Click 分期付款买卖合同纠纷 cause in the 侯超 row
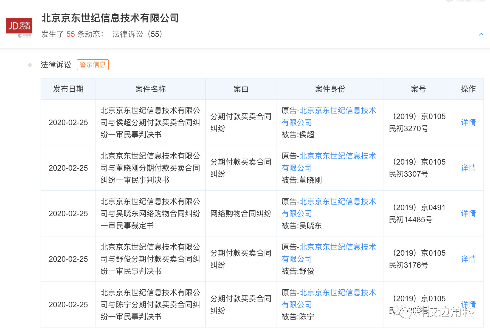The width and height of the screenshot is (490, 333). [241, 122]
